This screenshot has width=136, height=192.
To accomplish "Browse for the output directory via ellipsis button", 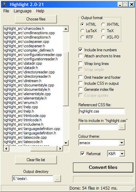I will 57,179.
